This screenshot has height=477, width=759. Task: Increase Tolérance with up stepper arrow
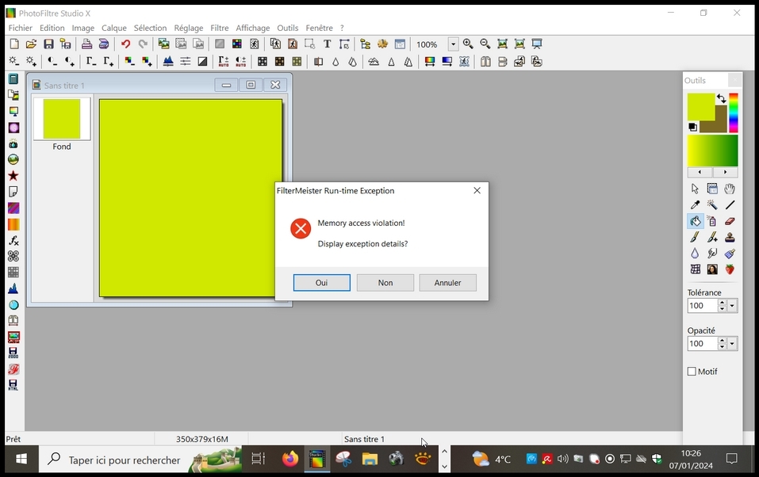click(x=723, y=303)
